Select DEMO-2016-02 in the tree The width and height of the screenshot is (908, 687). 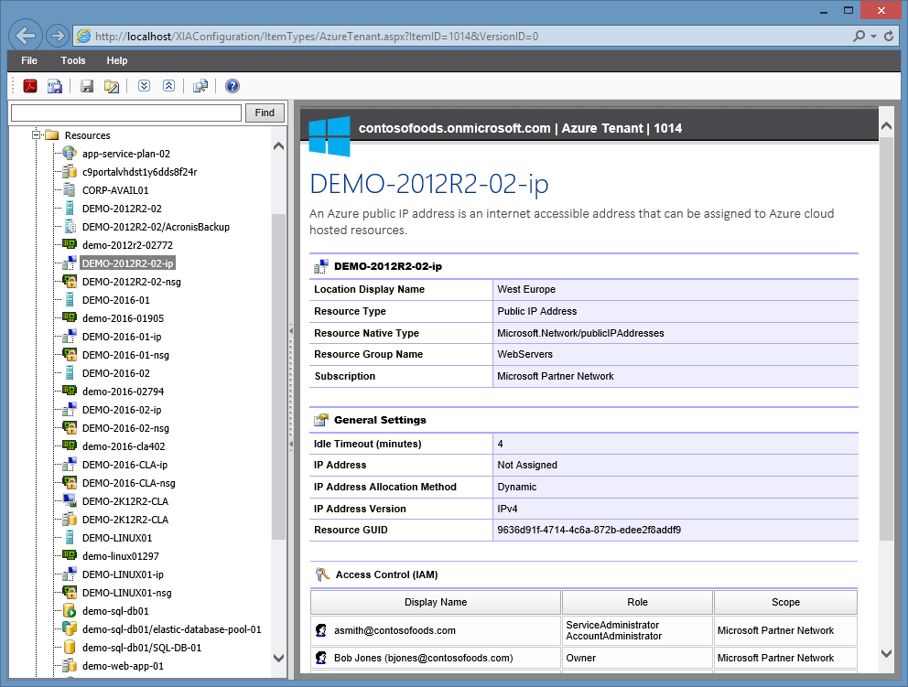116,373
